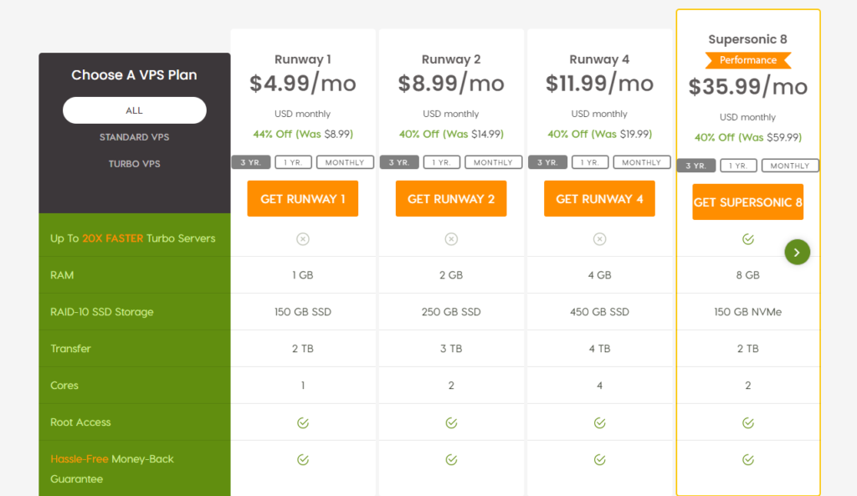The image size is (857, 496).
Task: Click Runway 2 turbo servers unavailable icon
Action: pyautogui.click(x=451, y=238)
